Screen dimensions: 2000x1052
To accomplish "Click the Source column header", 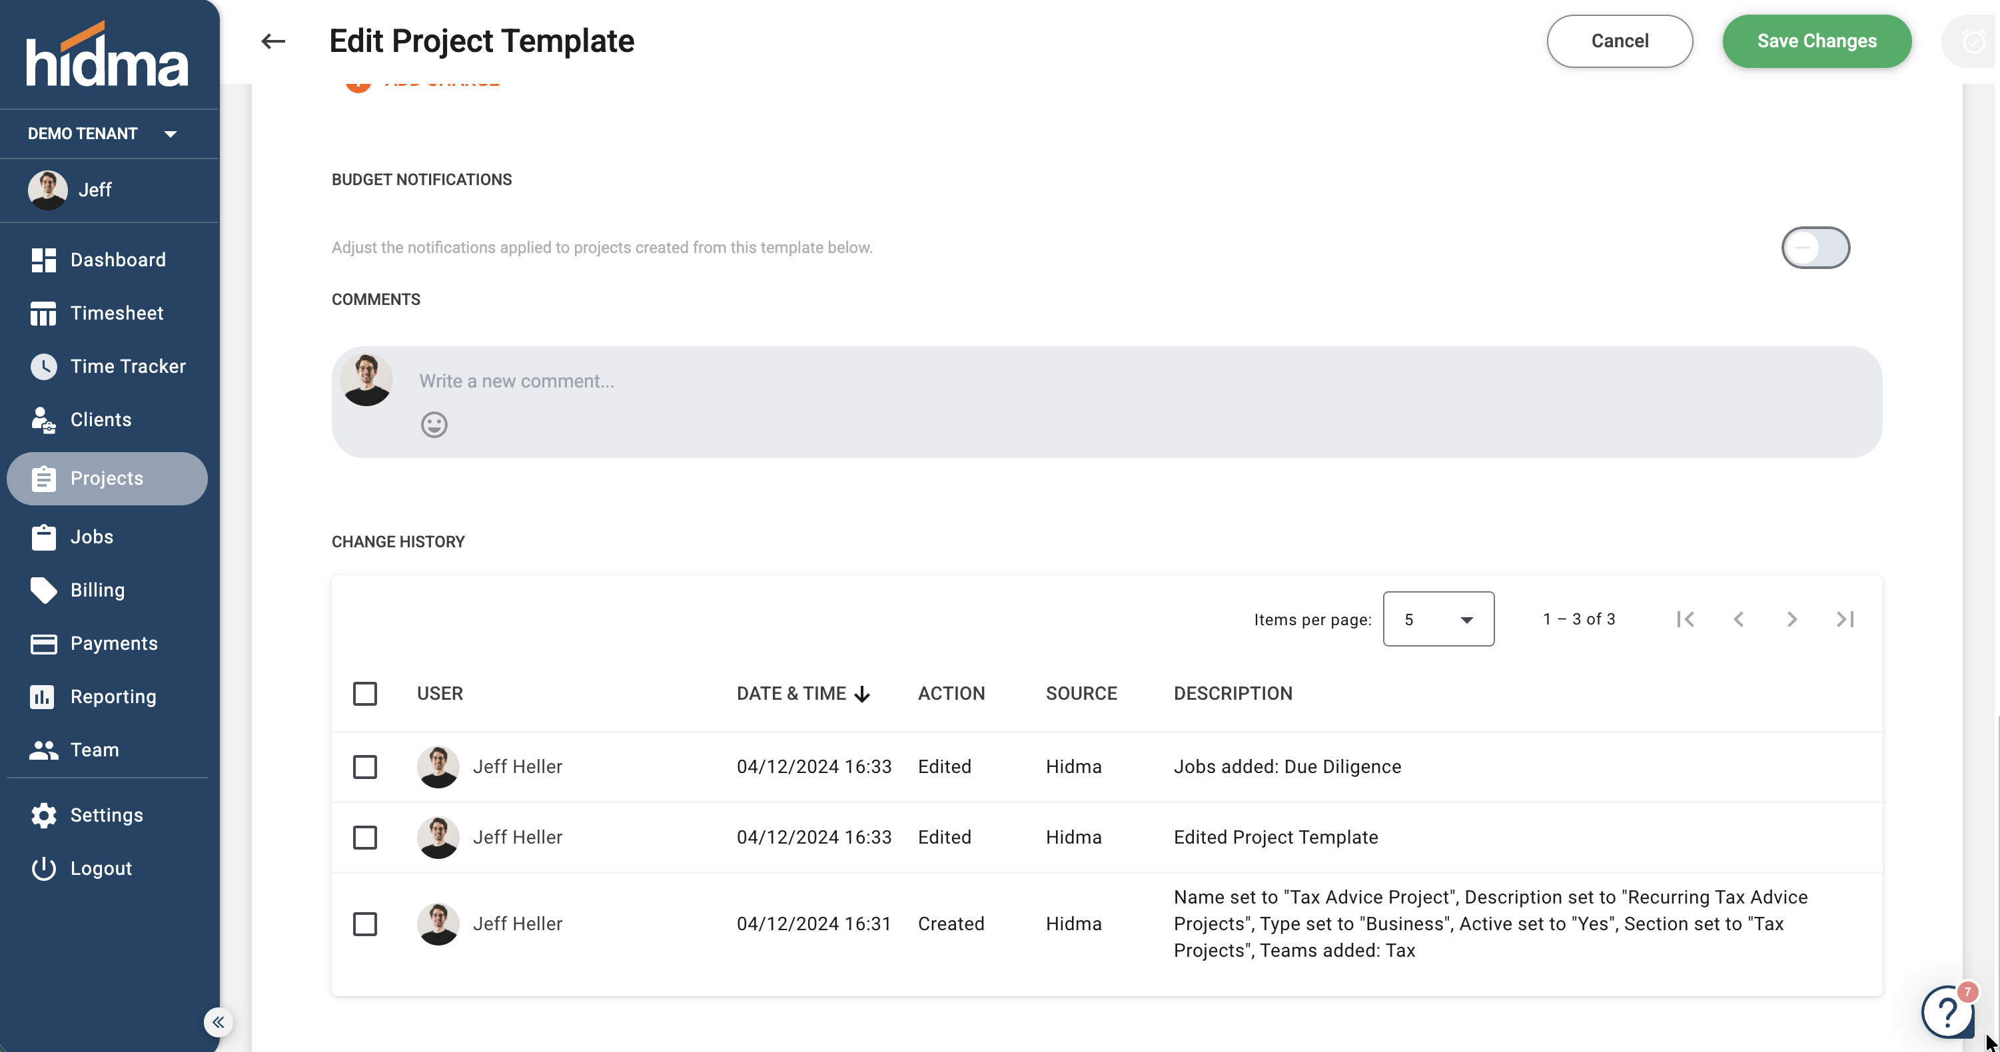I will coord(1081,694).
